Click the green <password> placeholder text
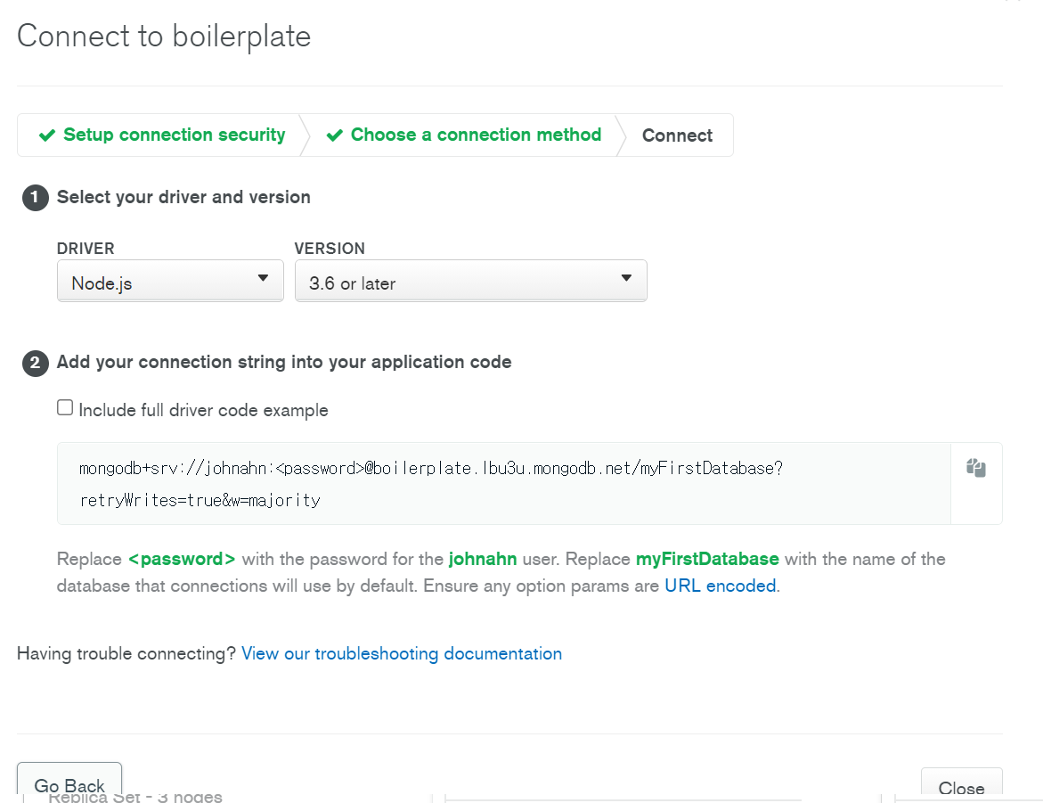 (x=182, y=560)
